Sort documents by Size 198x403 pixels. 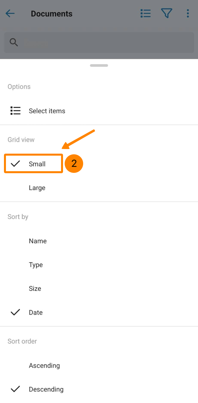(35, 288)
